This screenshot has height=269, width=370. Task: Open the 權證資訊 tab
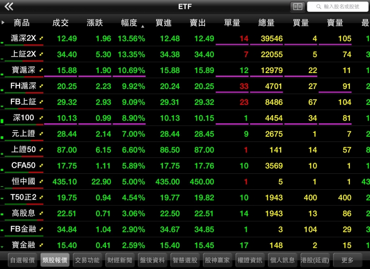pos(250,260)
